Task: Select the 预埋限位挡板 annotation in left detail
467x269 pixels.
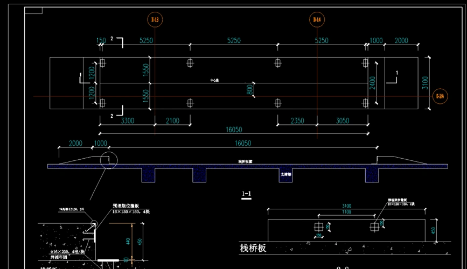Action: click(x=125, y=206)
